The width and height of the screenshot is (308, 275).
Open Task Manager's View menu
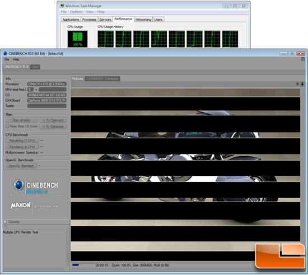90,12
